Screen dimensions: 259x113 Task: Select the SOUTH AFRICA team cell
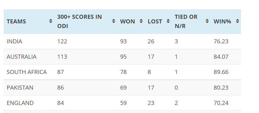[x=27, y=72]
